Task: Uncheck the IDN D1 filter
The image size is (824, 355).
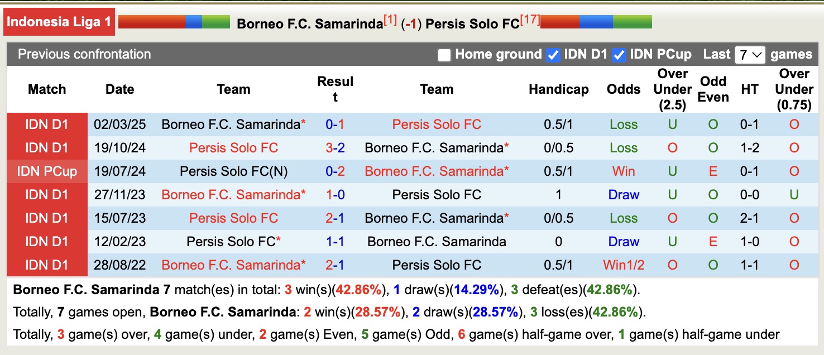Action: point(553,54)
